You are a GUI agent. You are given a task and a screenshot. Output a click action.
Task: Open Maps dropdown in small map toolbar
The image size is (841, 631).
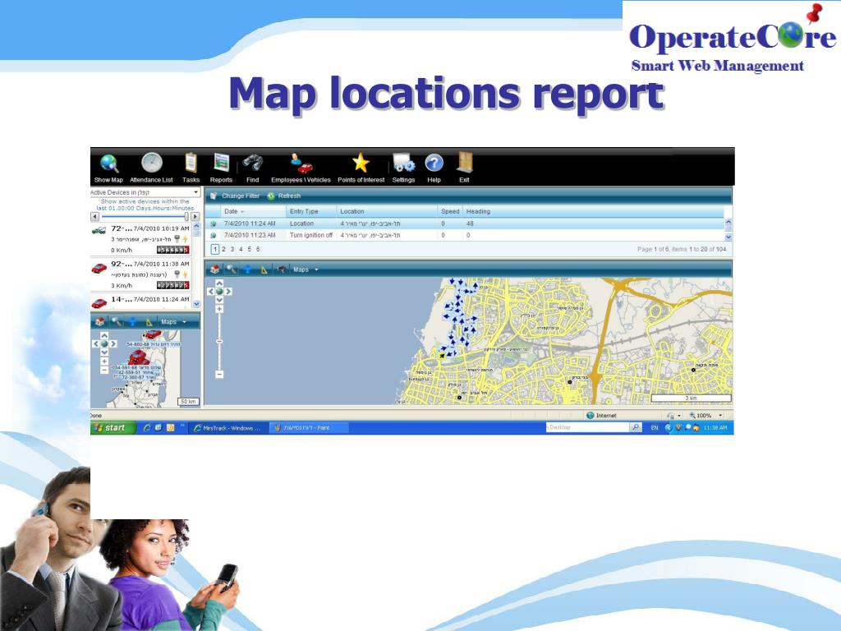pos(174,322)
